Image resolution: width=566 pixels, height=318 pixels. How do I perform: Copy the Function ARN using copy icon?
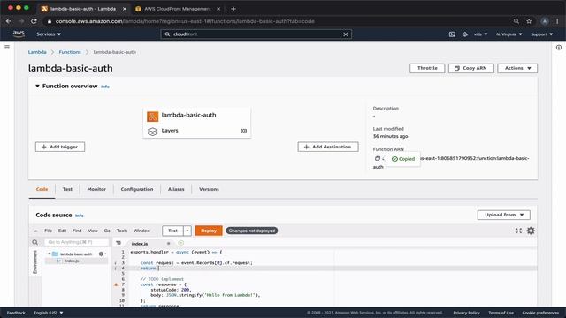pyautogui.click(x=378, y=158)
